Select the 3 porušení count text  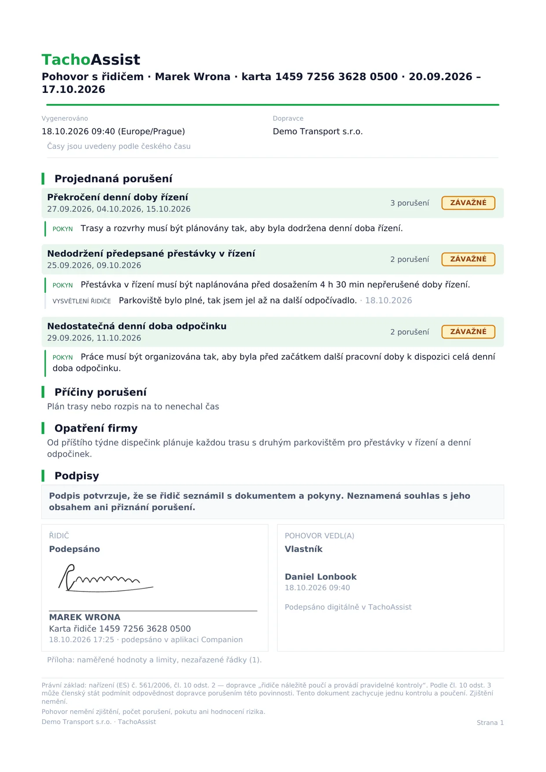(x=409, y=203)
